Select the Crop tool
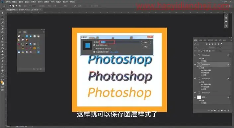The width and height of the screenshot is (234, 128). click(2, 26)
